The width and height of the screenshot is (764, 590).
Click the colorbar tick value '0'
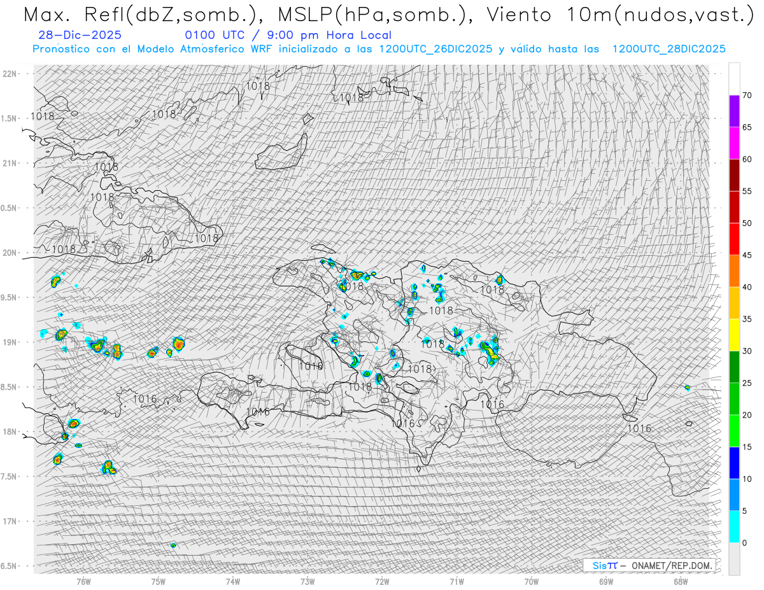tap(744, 543)
